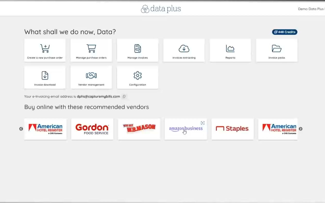Open the Invoice download icon
The width and height of the screenshot is (325, 203).
point(45,75)
